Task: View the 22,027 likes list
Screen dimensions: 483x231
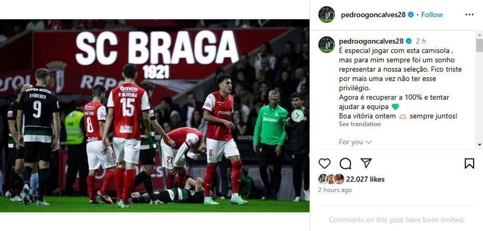Action: pos(365,179)
